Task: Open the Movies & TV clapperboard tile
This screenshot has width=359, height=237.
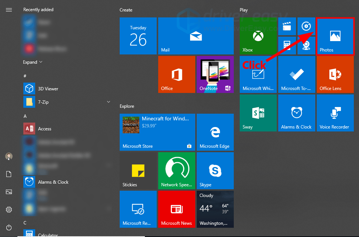Action: 287,26
